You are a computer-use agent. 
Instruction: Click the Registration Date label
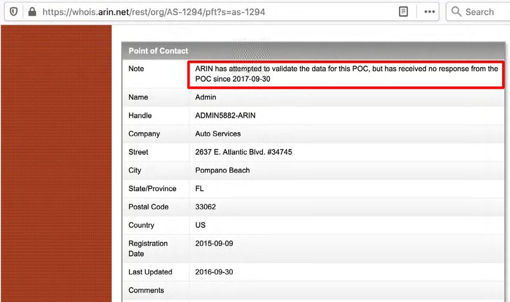[x=148, y=249]
